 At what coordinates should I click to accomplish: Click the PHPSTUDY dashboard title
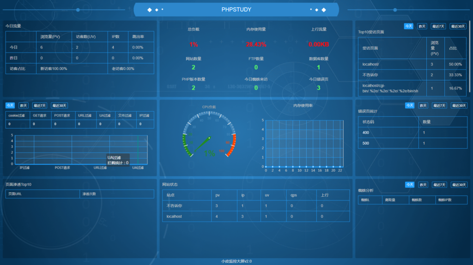click(x=236, y=10)
